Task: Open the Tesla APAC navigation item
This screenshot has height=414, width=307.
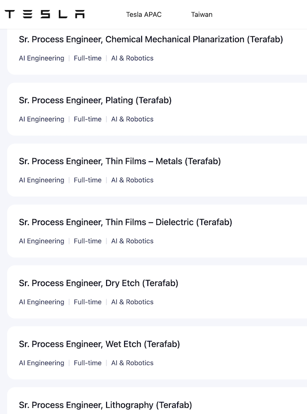Action: (x=144, y=14)
